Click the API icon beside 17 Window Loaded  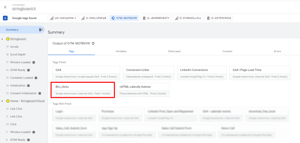click(x=34, y=62)
